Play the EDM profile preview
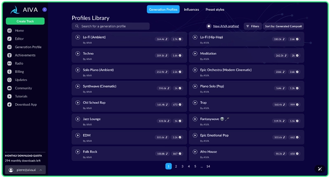 coord(78,135)
